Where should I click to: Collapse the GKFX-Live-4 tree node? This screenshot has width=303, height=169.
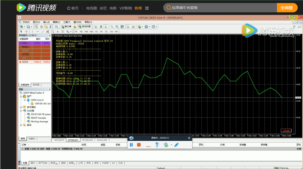(25, 100)
